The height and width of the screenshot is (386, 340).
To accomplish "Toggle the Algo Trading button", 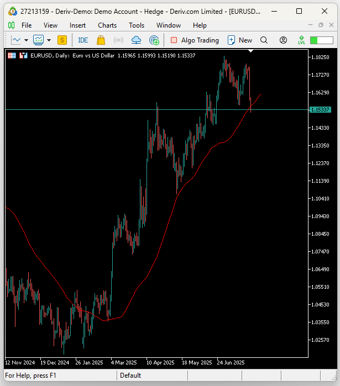I will click(195, 40).
